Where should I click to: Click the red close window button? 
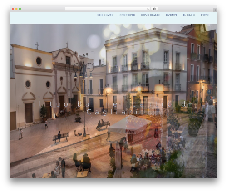pos(13,9)
